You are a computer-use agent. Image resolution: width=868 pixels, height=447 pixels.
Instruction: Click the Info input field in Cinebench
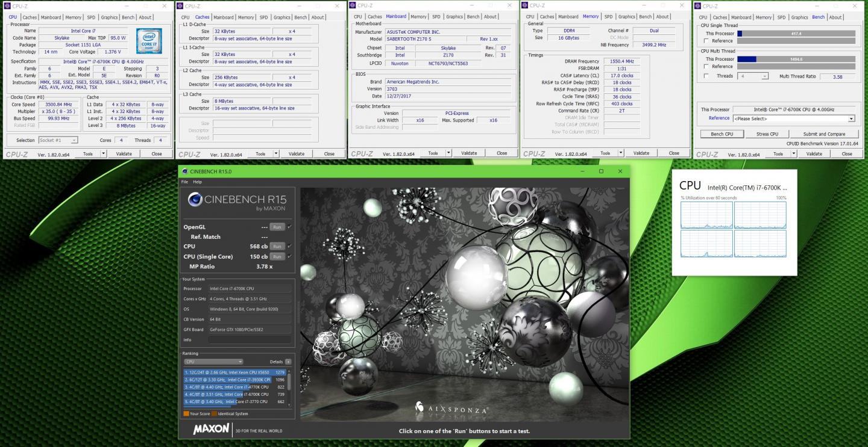[x=250, y=340]
